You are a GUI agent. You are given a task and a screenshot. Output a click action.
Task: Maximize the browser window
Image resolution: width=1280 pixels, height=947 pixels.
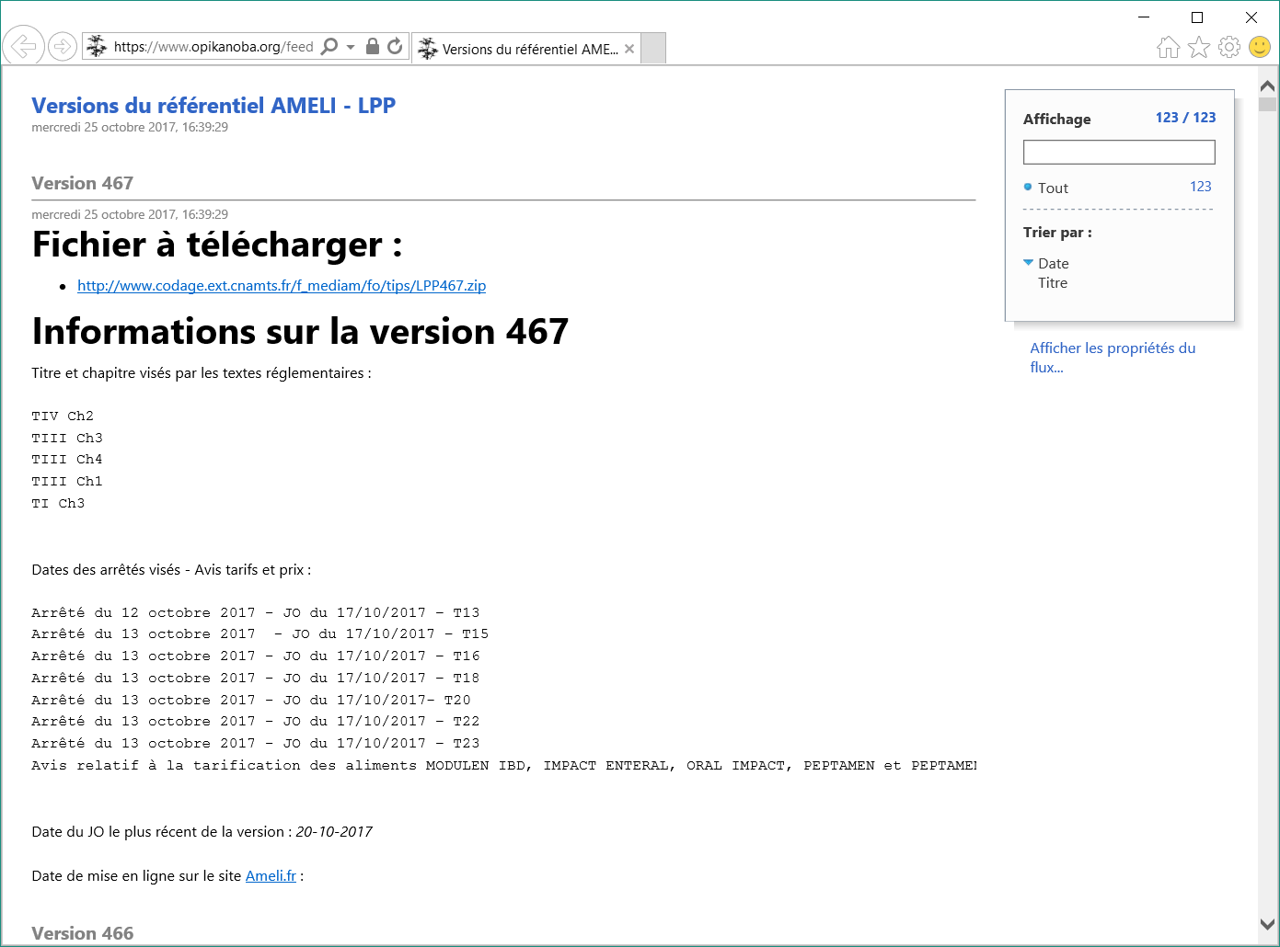point(1197,17)
